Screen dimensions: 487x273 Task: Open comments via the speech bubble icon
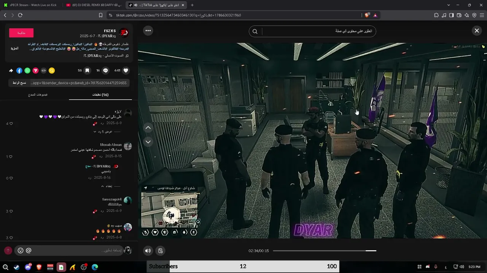(x=106, y=71)
